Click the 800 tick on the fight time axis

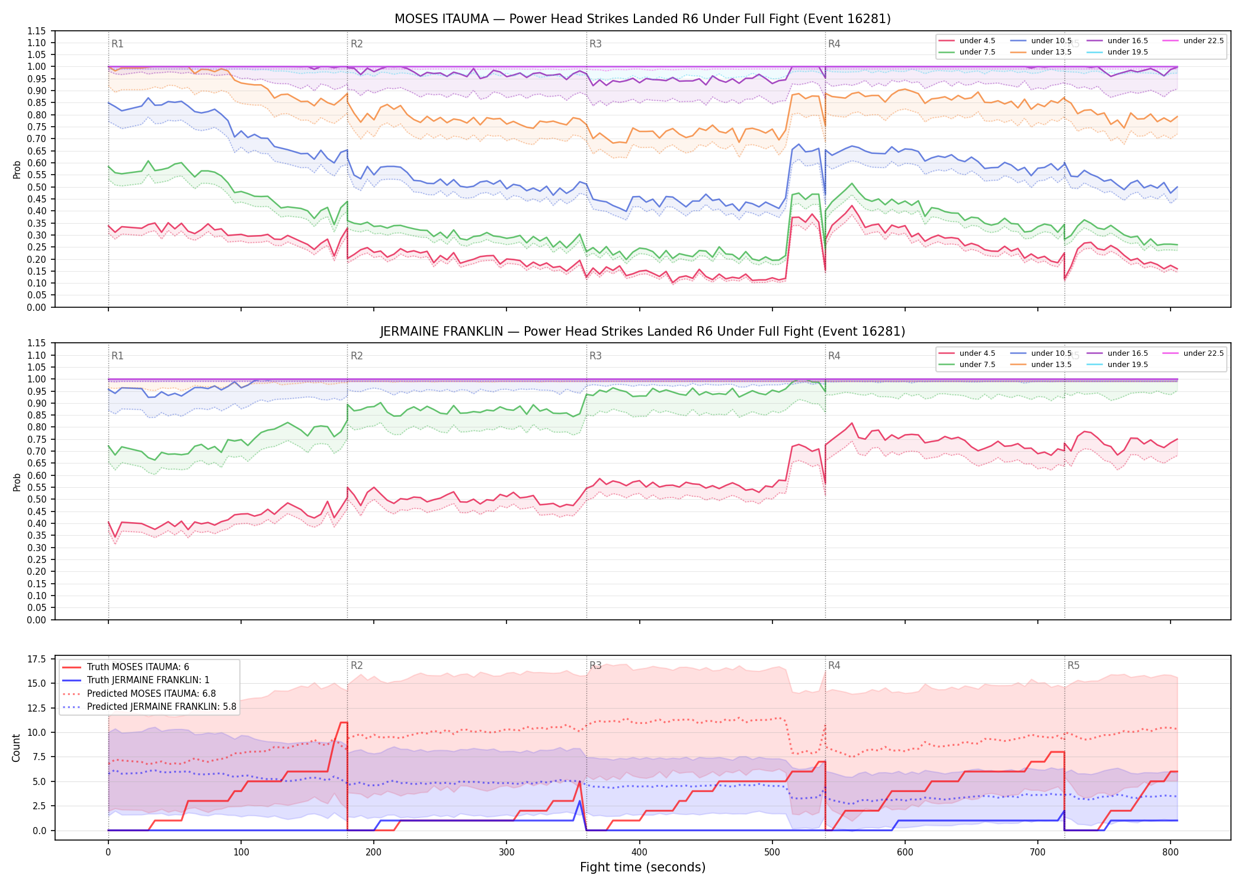coord(1170,852)
